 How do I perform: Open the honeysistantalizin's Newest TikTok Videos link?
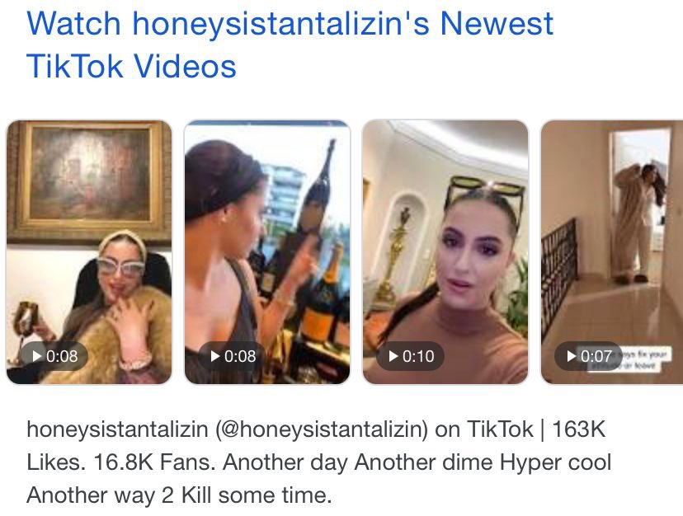pyautogui.click(x=290, y=45)
